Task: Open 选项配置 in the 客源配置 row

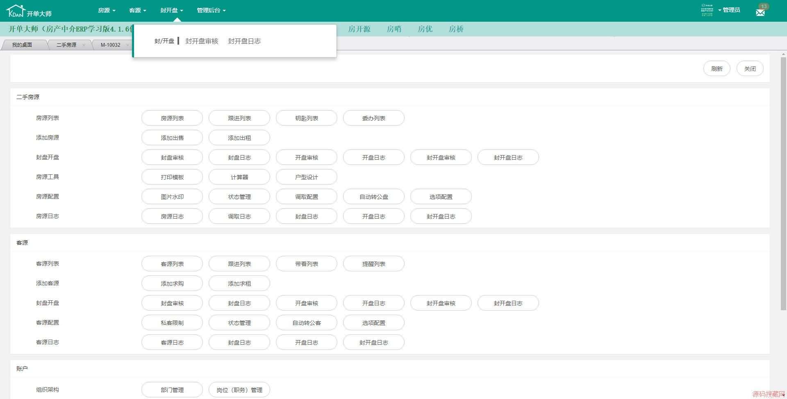Action: pos(374,323)
